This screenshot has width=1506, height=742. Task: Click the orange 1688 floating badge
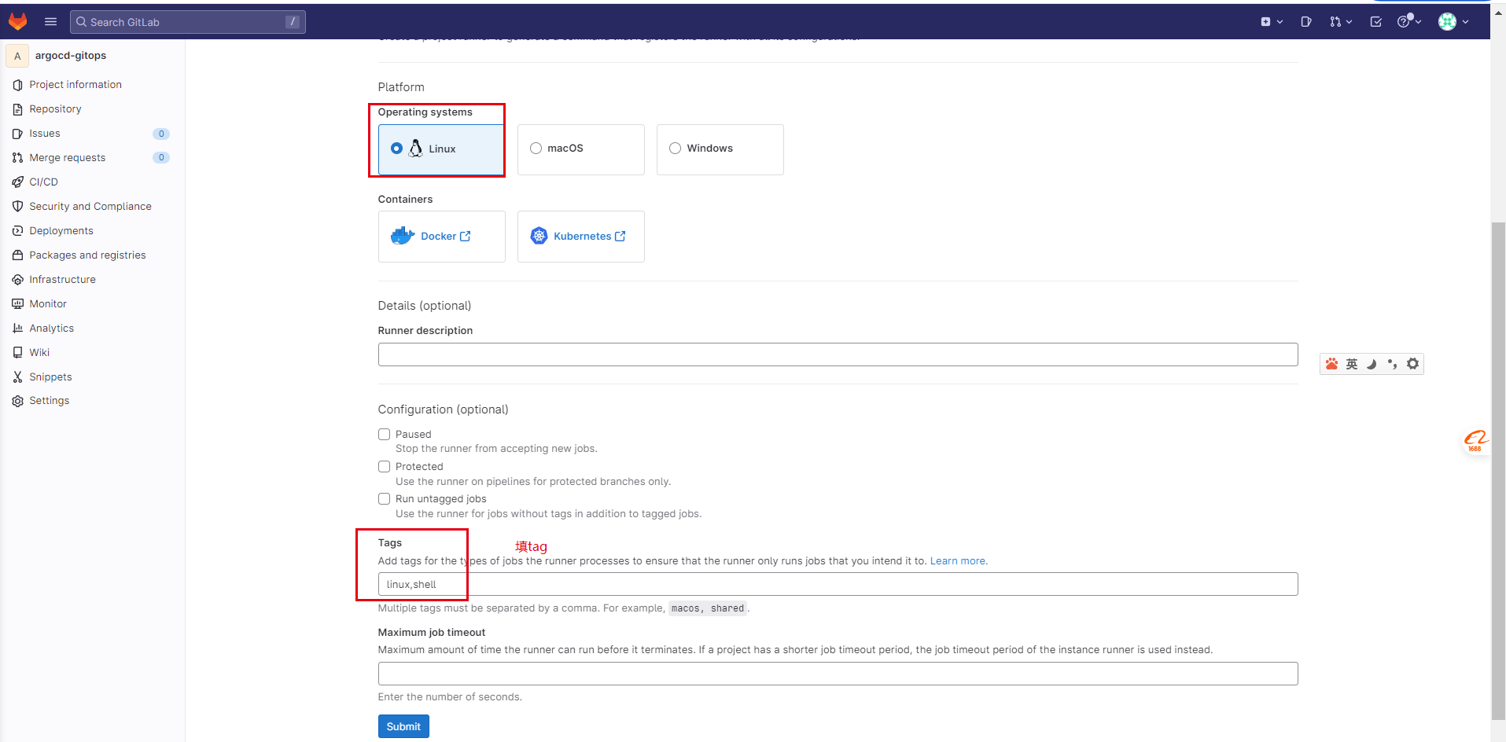[1475, 441]
